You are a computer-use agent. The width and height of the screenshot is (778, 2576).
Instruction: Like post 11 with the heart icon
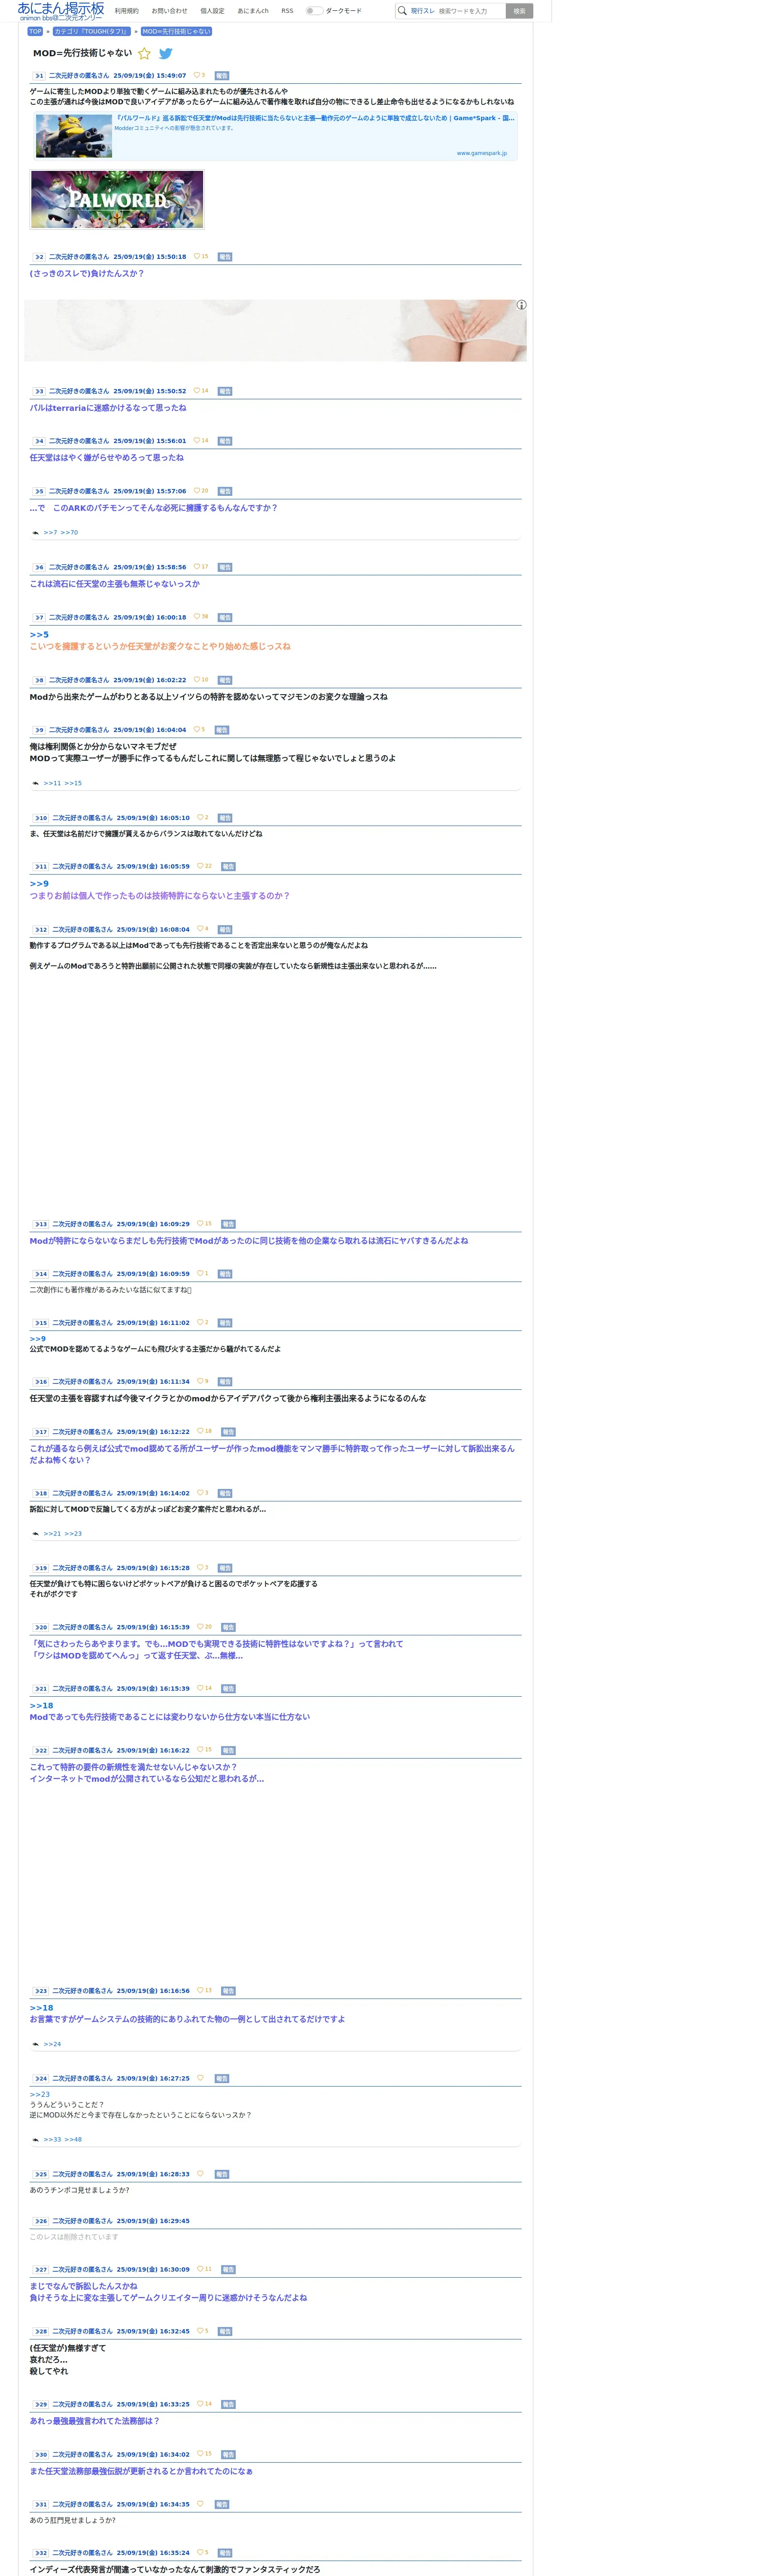tap(200, 866)
